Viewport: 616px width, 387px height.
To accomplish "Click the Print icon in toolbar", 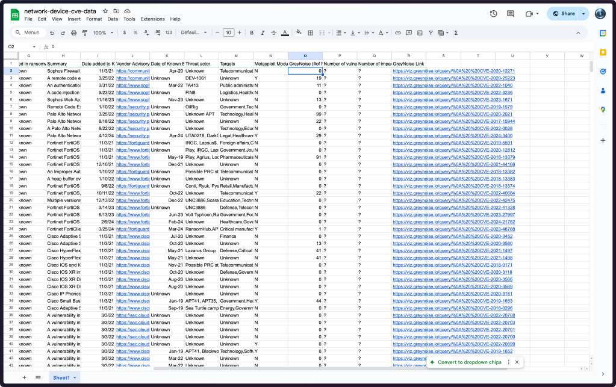I will pos(73,33).
